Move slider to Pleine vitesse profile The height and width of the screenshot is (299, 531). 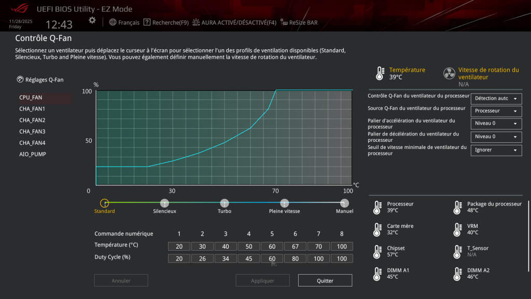click(x=284, y=203)
